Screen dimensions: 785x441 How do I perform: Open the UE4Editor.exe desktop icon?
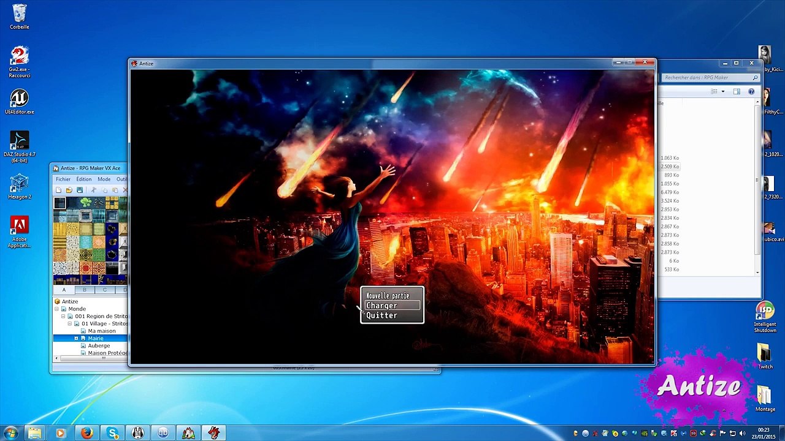(19, 102)
